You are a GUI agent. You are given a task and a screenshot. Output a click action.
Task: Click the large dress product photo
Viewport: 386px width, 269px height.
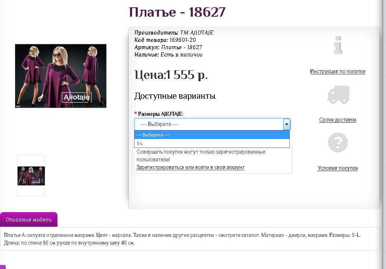[x=61, y=76]
